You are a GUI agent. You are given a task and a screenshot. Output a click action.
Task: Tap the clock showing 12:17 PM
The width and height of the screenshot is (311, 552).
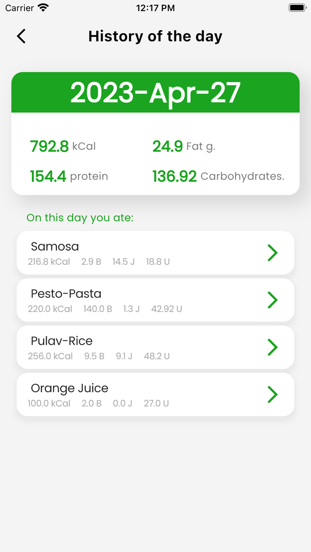point(155,8)
